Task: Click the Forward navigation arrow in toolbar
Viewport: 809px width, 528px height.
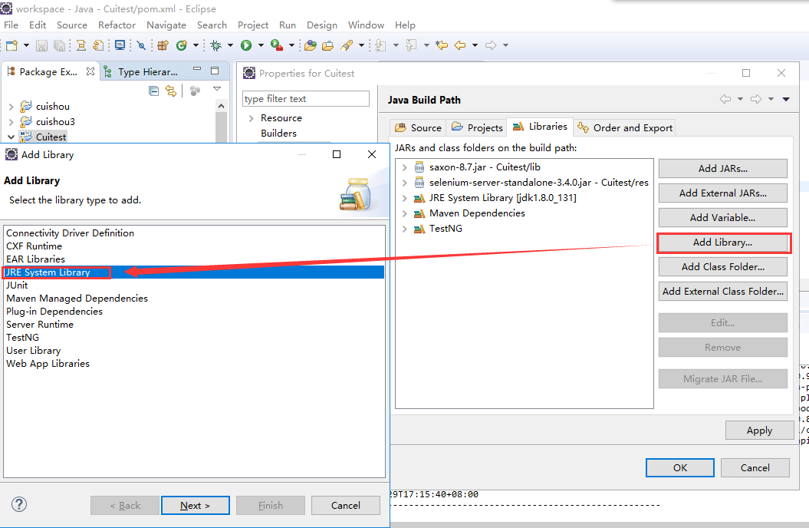Action: [x=491, y=45]
